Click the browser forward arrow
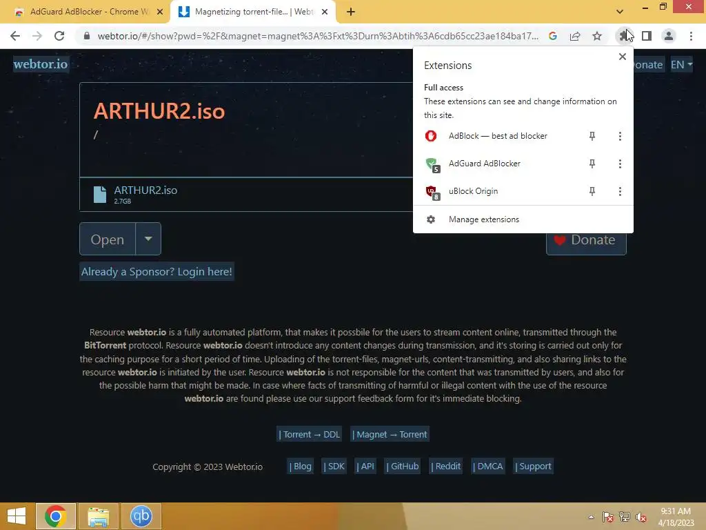The image size is (706, 530). click(37, 36)
